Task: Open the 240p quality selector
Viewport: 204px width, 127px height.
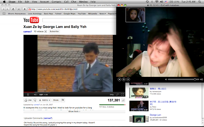Action: coord(112,95)
